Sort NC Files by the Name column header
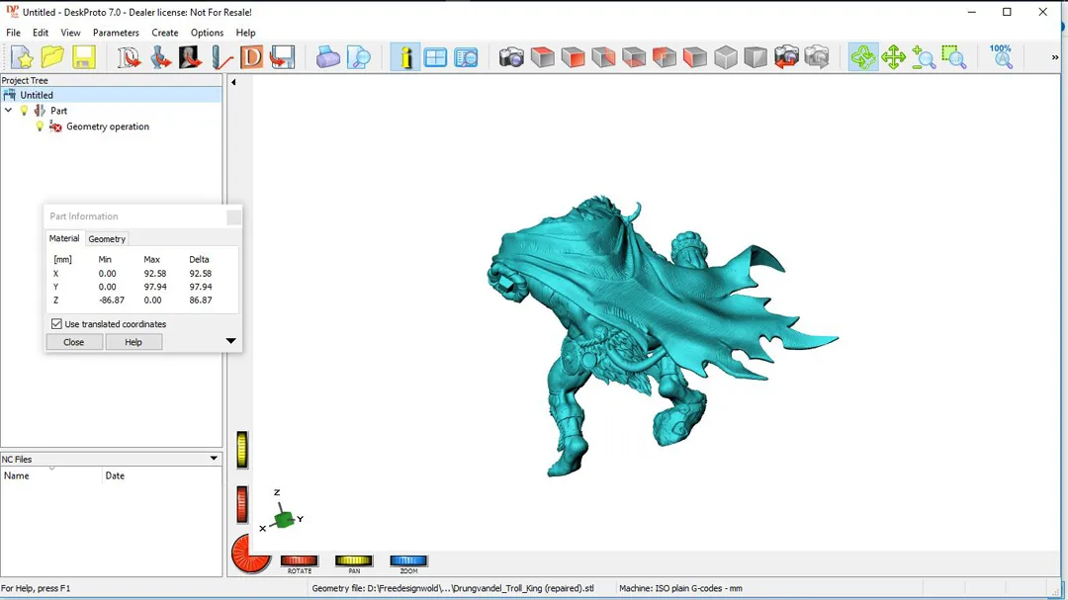This screenshot has height=600, width=1068. 51,475
